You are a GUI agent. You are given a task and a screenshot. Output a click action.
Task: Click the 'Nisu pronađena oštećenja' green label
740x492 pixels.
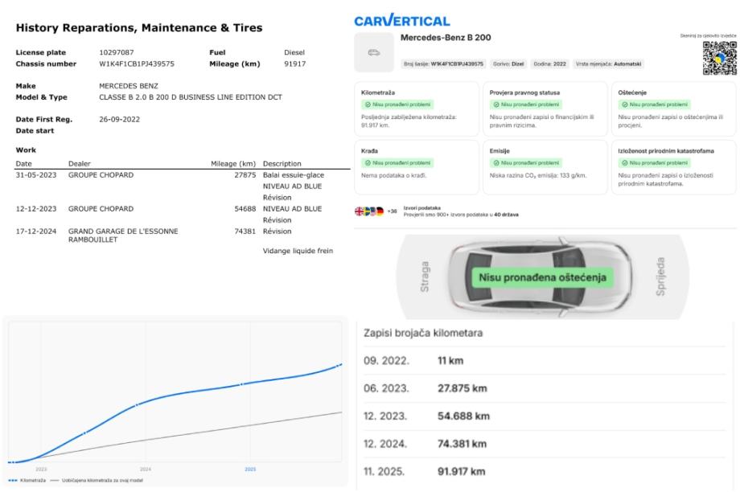coord(542,277)
